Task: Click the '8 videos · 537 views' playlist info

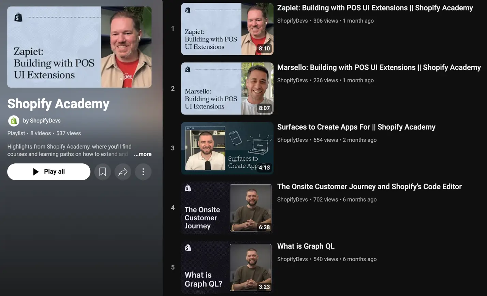Action: [56, 133]
